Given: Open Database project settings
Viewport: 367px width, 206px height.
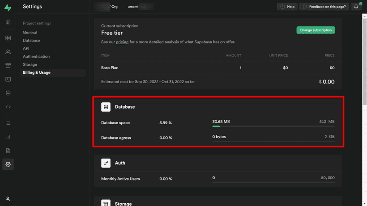Looking at the screenshot, I should 31,40.
